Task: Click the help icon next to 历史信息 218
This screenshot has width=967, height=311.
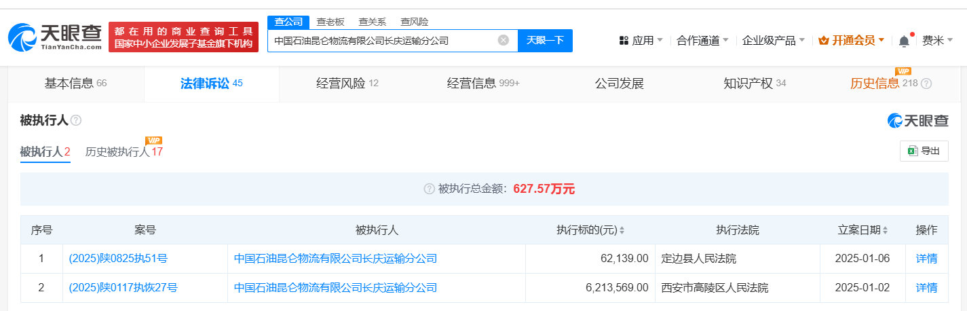Action: pos(926,84)
